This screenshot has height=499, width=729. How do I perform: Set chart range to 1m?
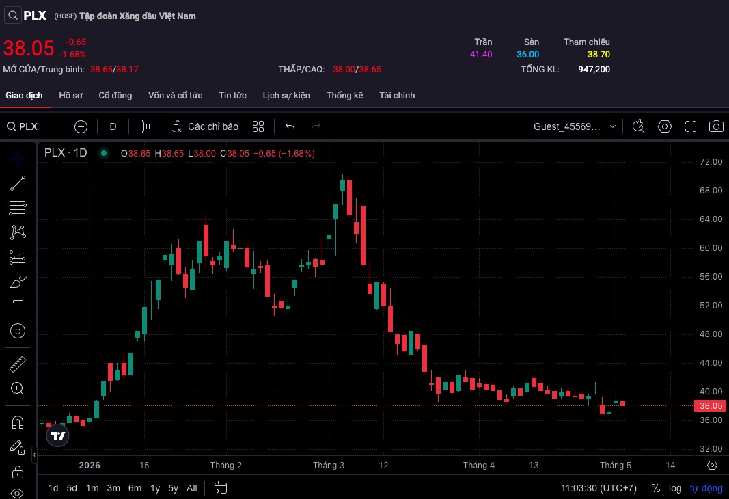click(x=92, y=488)
